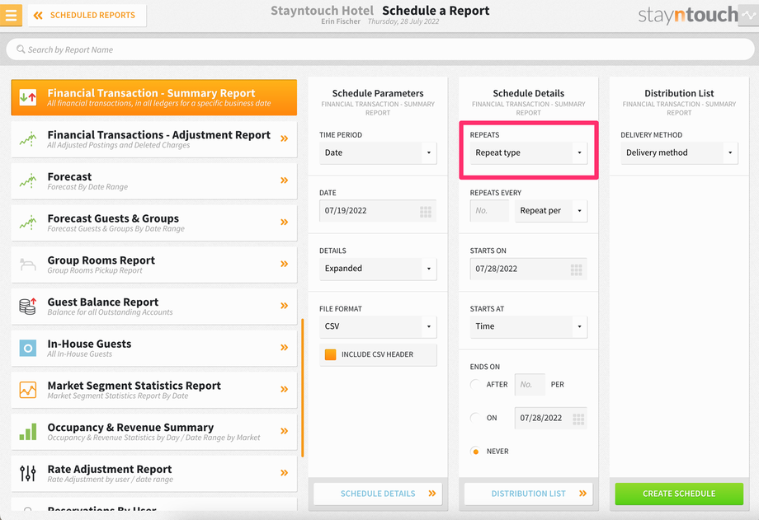Click the Forecast report chart icon
The image size is (759, 520).
28,181
